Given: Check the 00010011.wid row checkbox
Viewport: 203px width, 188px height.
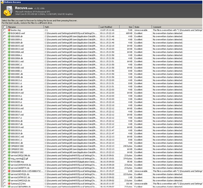Looking at the screenshot, I should pyautogui.click(x=5, y=61).
